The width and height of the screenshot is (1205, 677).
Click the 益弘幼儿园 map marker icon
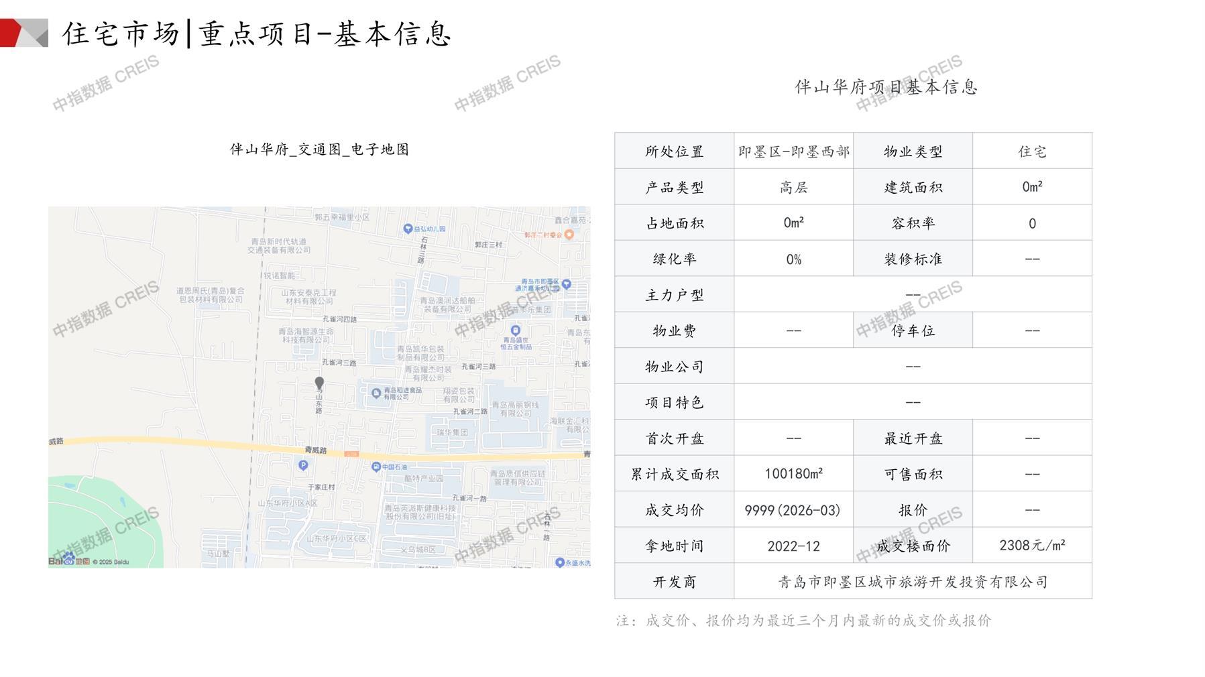pyautogui.click(x=407, y=229)
